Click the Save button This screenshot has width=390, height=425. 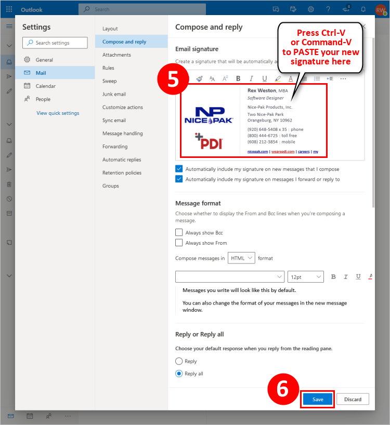(318, 399)
